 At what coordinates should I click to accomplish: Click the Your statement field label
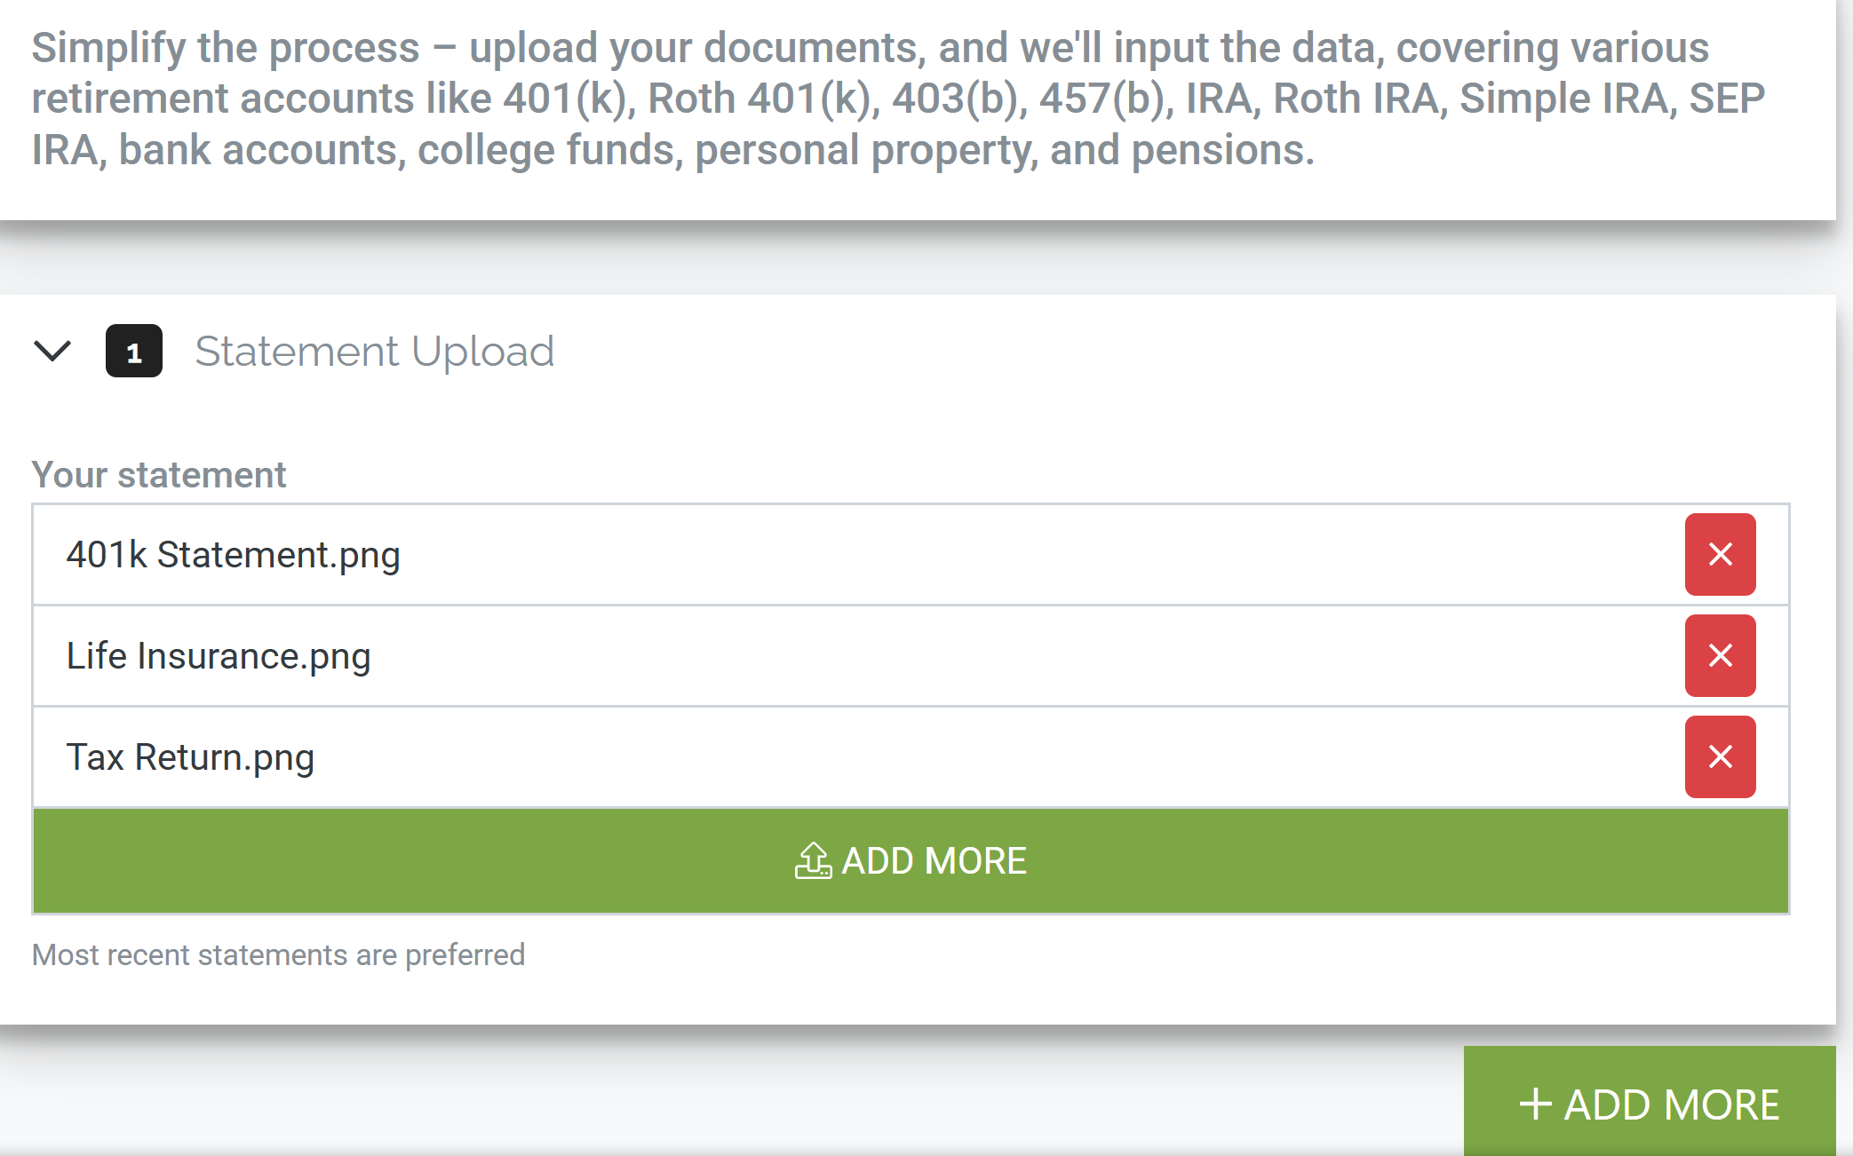click(159, 475)
